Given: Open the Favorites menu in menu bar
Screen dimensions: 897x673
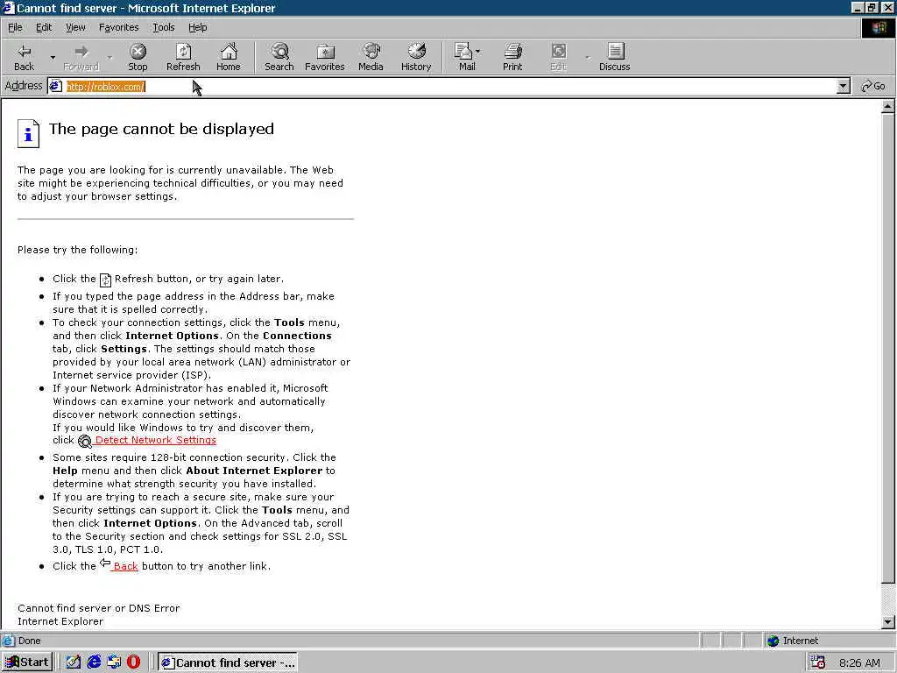Looking at the screenshot, I should (x=118, y=27).
